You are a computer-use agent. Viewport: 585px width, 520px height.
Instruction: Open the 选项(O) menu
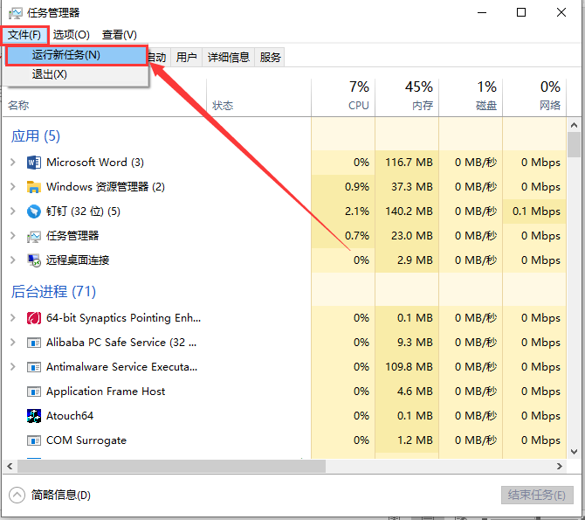[71, 34]
